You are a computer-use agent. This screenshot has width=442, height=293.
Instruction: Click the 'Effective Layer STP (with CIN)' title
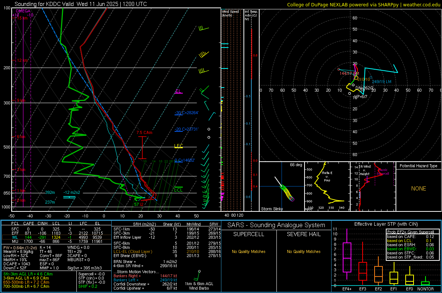click(x=386, y=224)
